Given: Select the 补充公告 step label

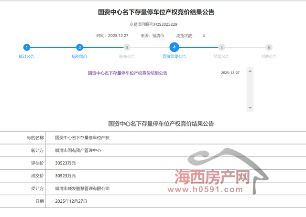Looking at the screenshot, I should [x=127, y=56].
